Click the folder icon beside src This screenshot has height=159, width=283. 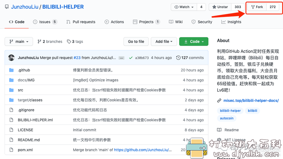tap(11, 90)
